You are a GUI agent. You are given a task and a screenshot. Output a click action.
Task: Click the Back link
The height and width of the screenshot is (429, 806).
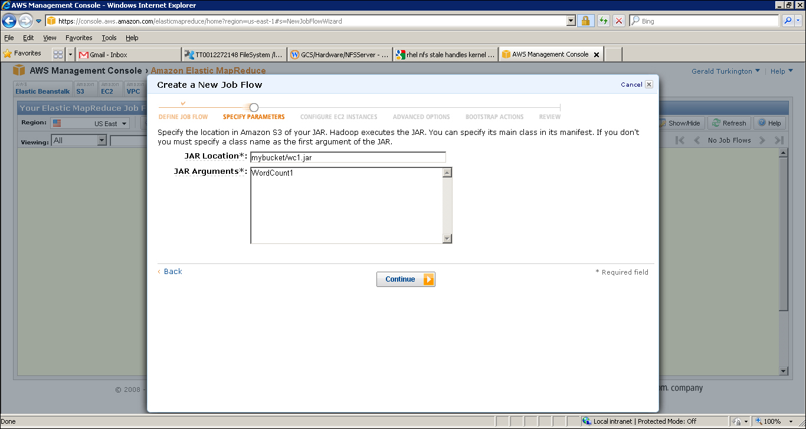[x=173, y=271]
